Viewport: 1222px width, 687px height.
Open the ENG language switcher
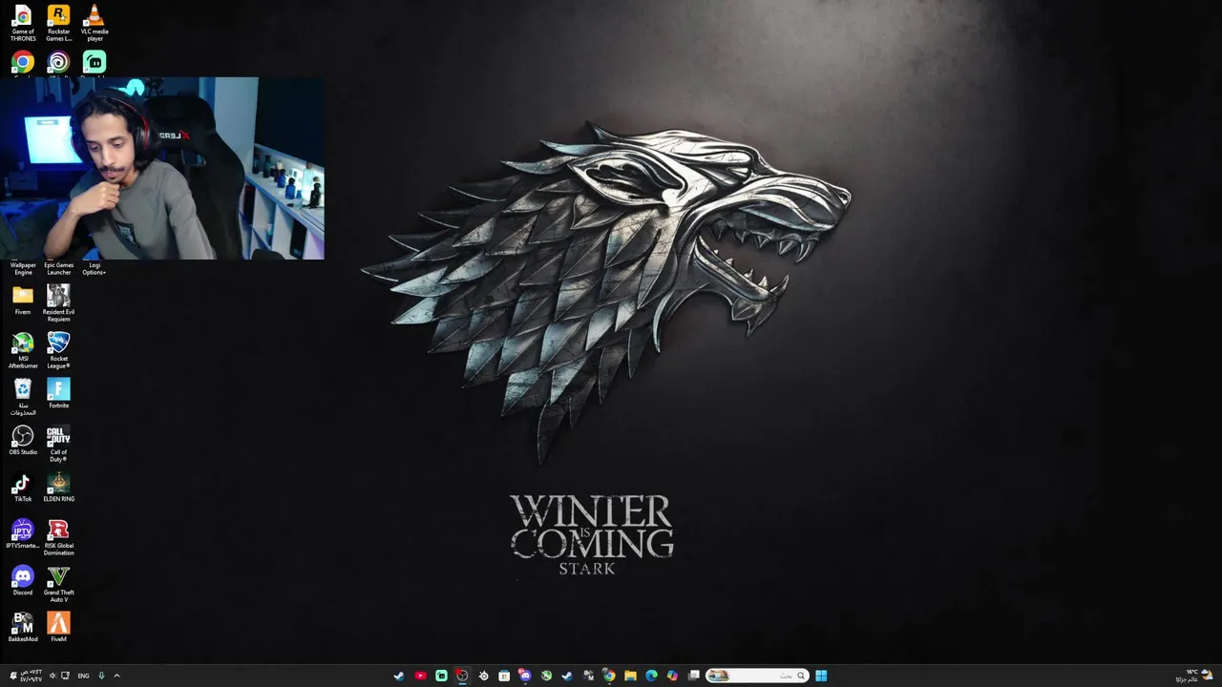pos(83,676)
